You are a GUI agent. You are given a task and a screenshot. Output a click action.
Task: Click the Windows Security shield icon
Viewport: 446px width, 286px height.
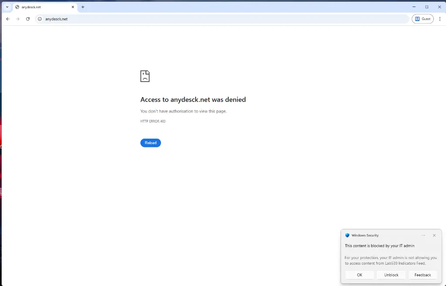click(347, 235)
